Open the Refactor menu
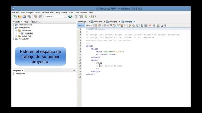The height and width of the screenshot is (113, 202). 45,13
